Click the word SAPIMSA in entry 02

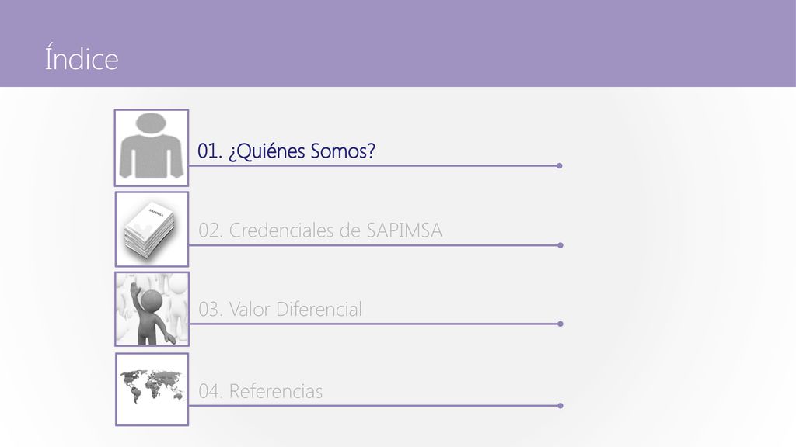404,230
